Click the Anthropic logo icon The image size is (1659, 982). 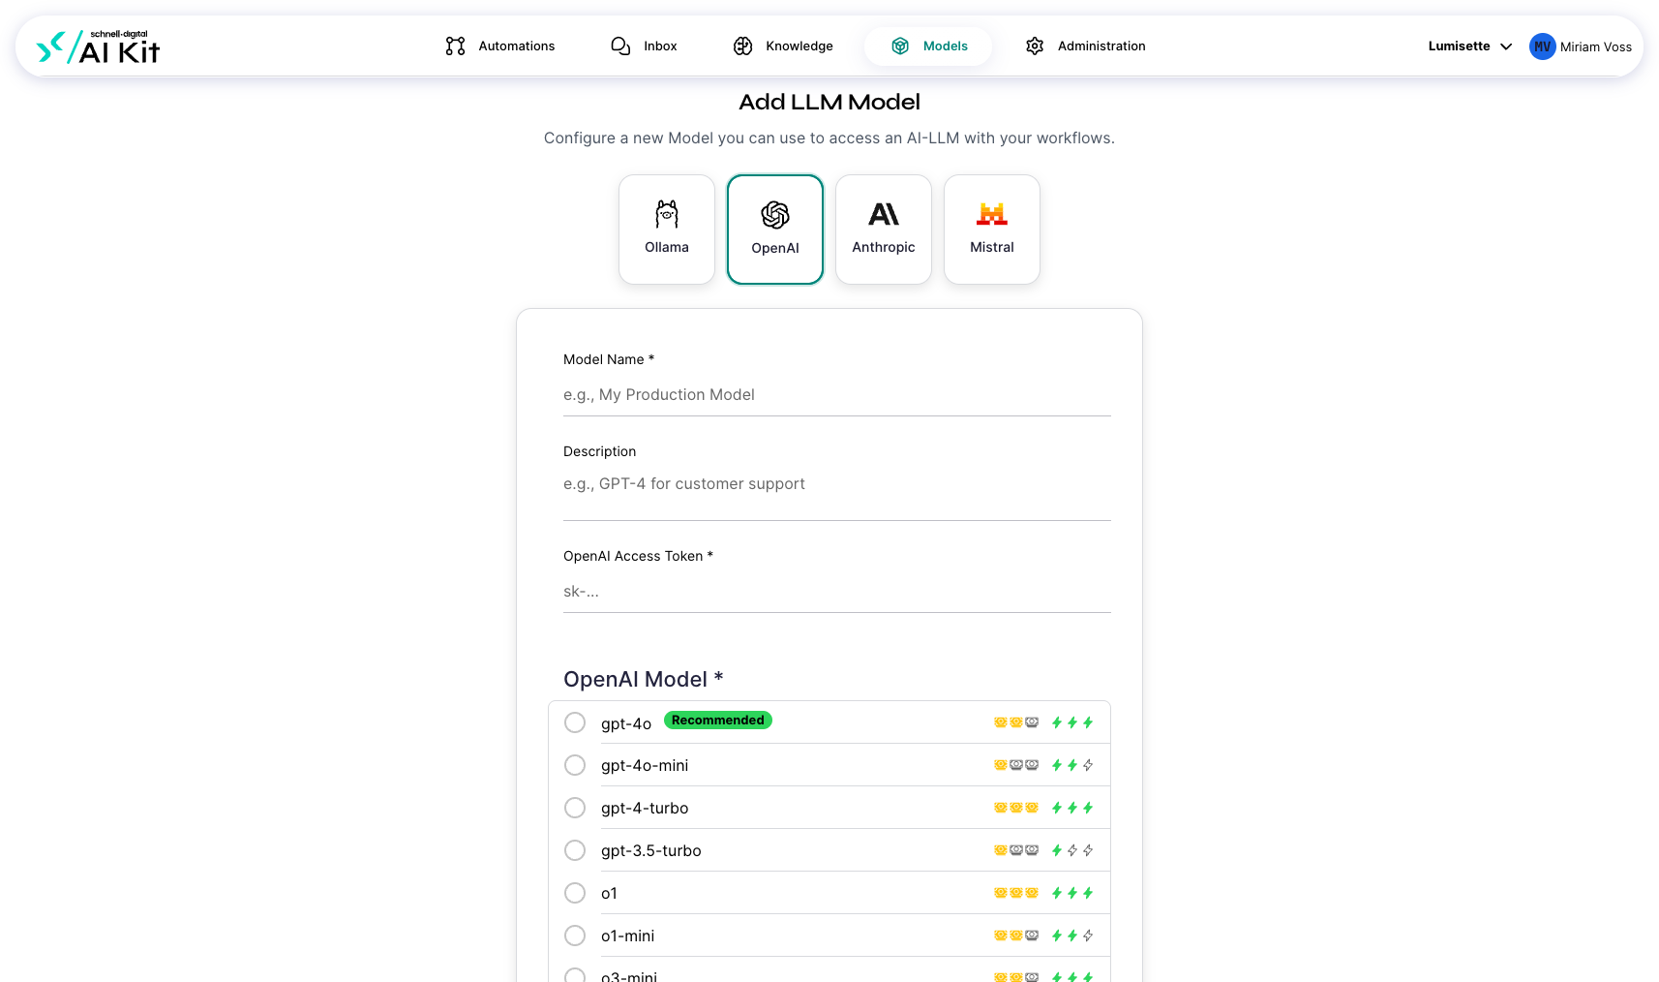(x=884, y=214)
